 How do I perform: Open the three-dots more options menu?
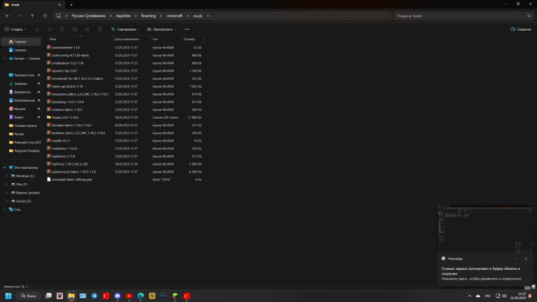click(187, 30)
